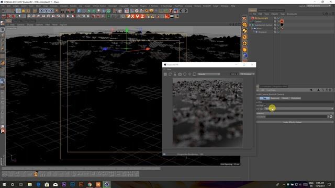Click the flag-striped icon in second toolbar row

point(172,16)
